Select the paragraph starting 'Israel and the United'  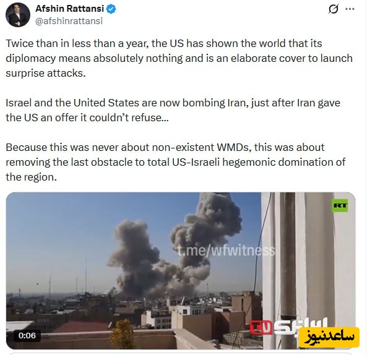[x=173, y=110]
